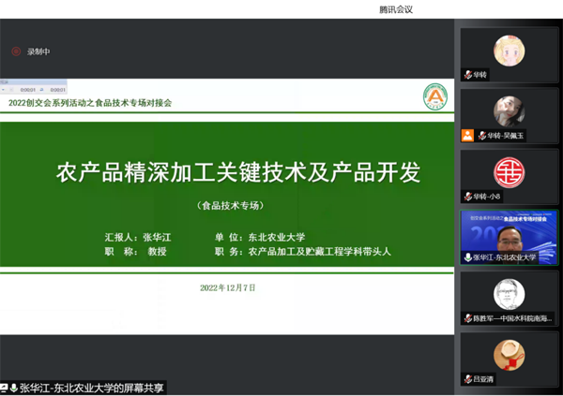Click the red recording indicator icon
Viewport: 563px width, 396px height.
click(x=16, y=51)
